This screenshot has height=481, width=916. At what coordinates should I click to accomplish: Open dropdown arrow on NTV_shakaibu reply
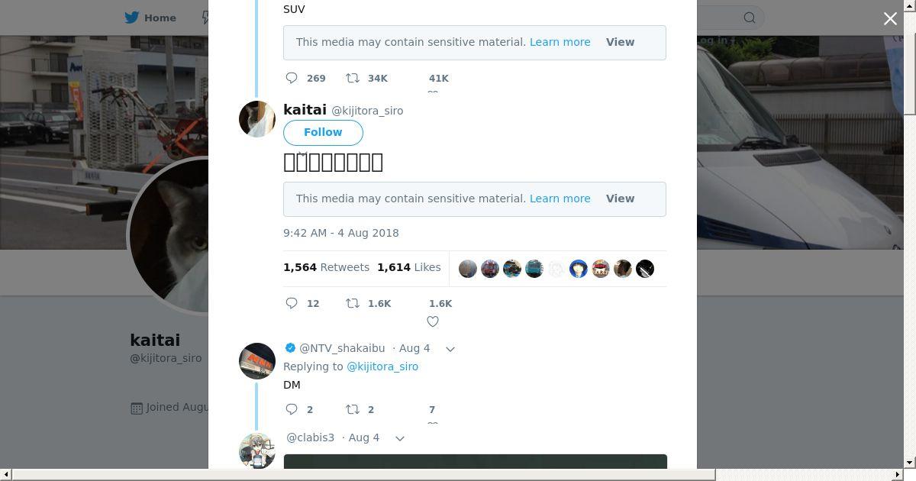pos(450,349)
